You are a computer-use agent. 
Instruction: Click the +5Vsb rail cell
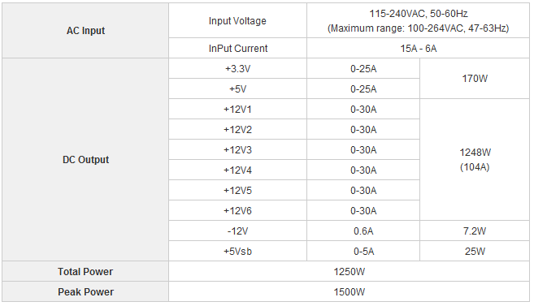(237, 252)
